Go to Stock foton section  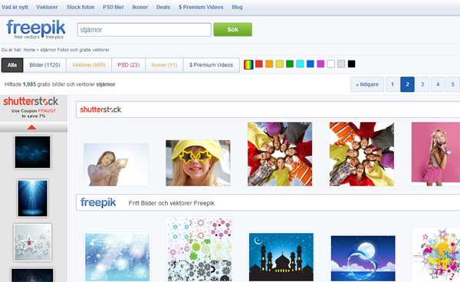pos(80,7)
